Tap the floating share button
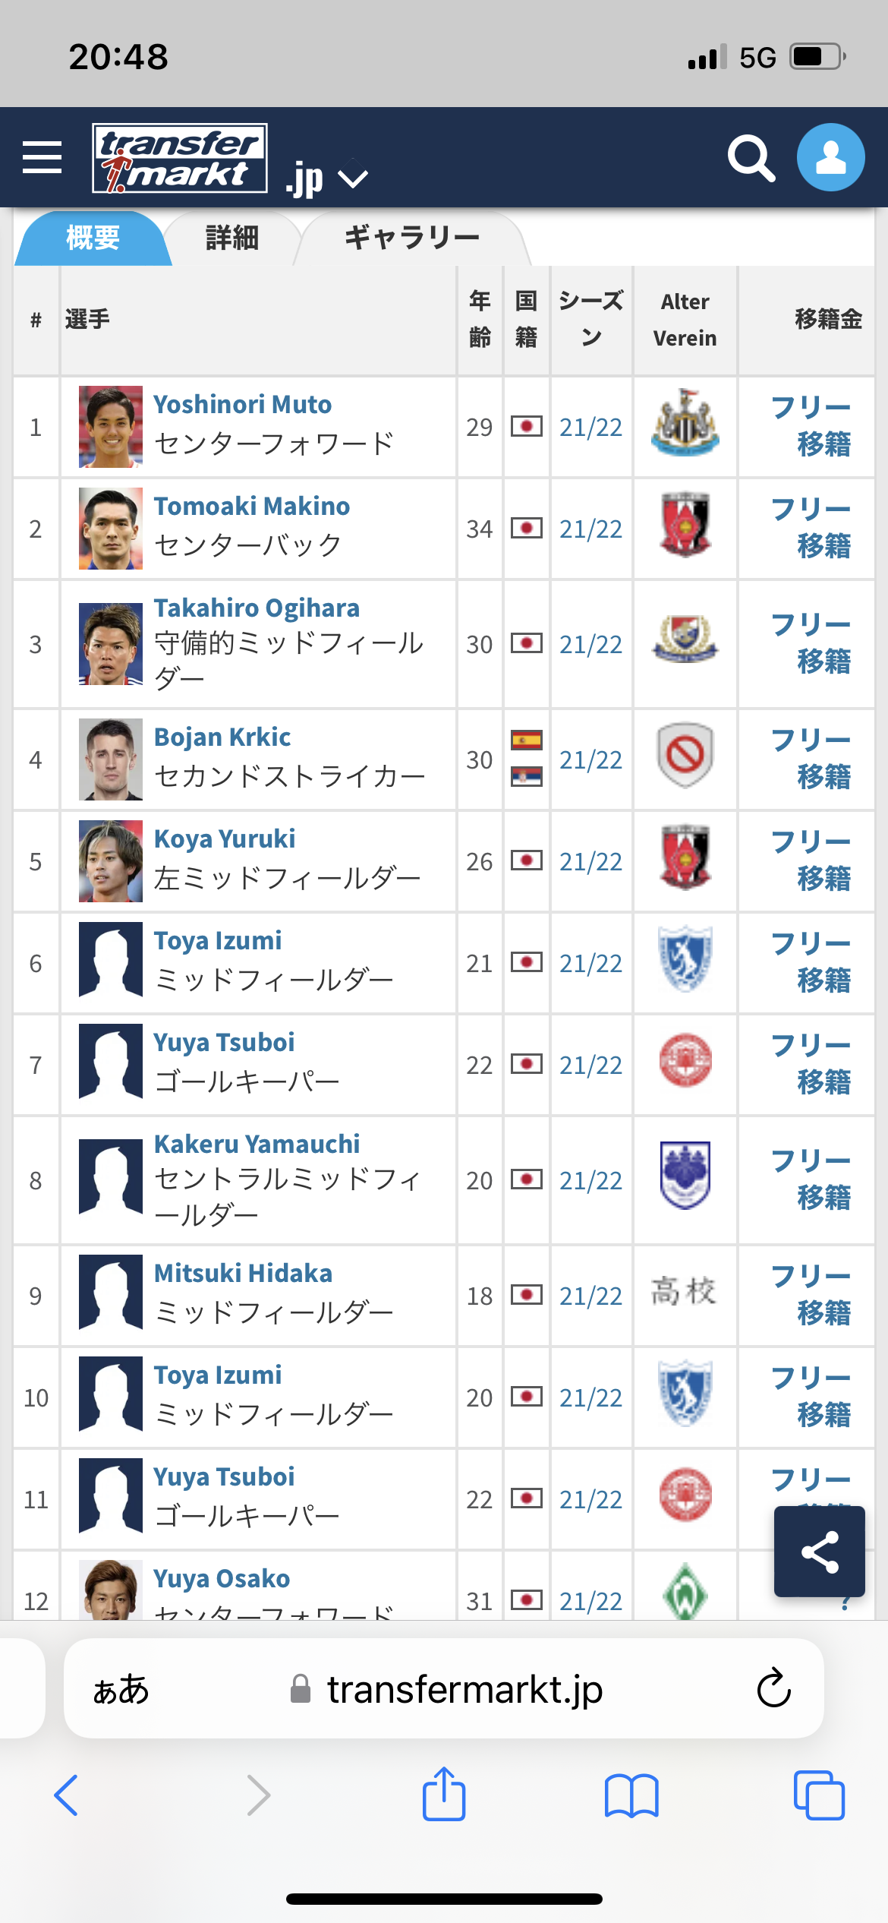888x1923 pixels. tap(819, 1551)
